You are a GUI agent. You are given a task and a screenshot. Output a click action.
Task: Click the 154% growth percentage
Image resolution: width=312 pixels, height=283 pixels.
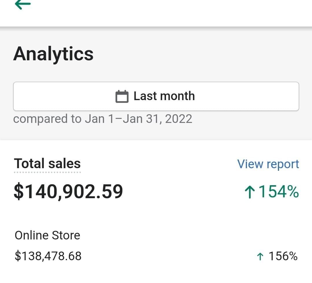278,192
